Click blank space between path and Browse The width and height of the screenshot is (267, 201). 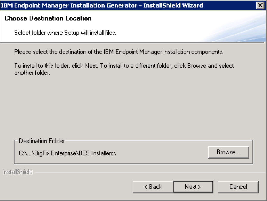click(x=161, y=153)
